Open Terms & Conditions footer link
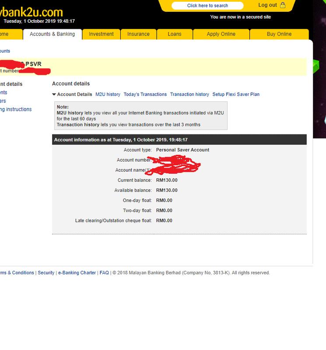 (x=17, y=273)
